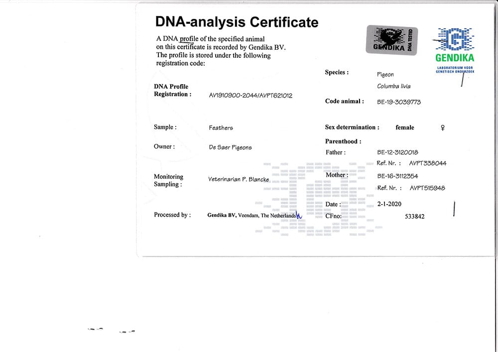Select the DNA profile registration code AV1910900-2044/AVPT621012
Viewport: 498px width, 352px height.
tap(250, 96)
